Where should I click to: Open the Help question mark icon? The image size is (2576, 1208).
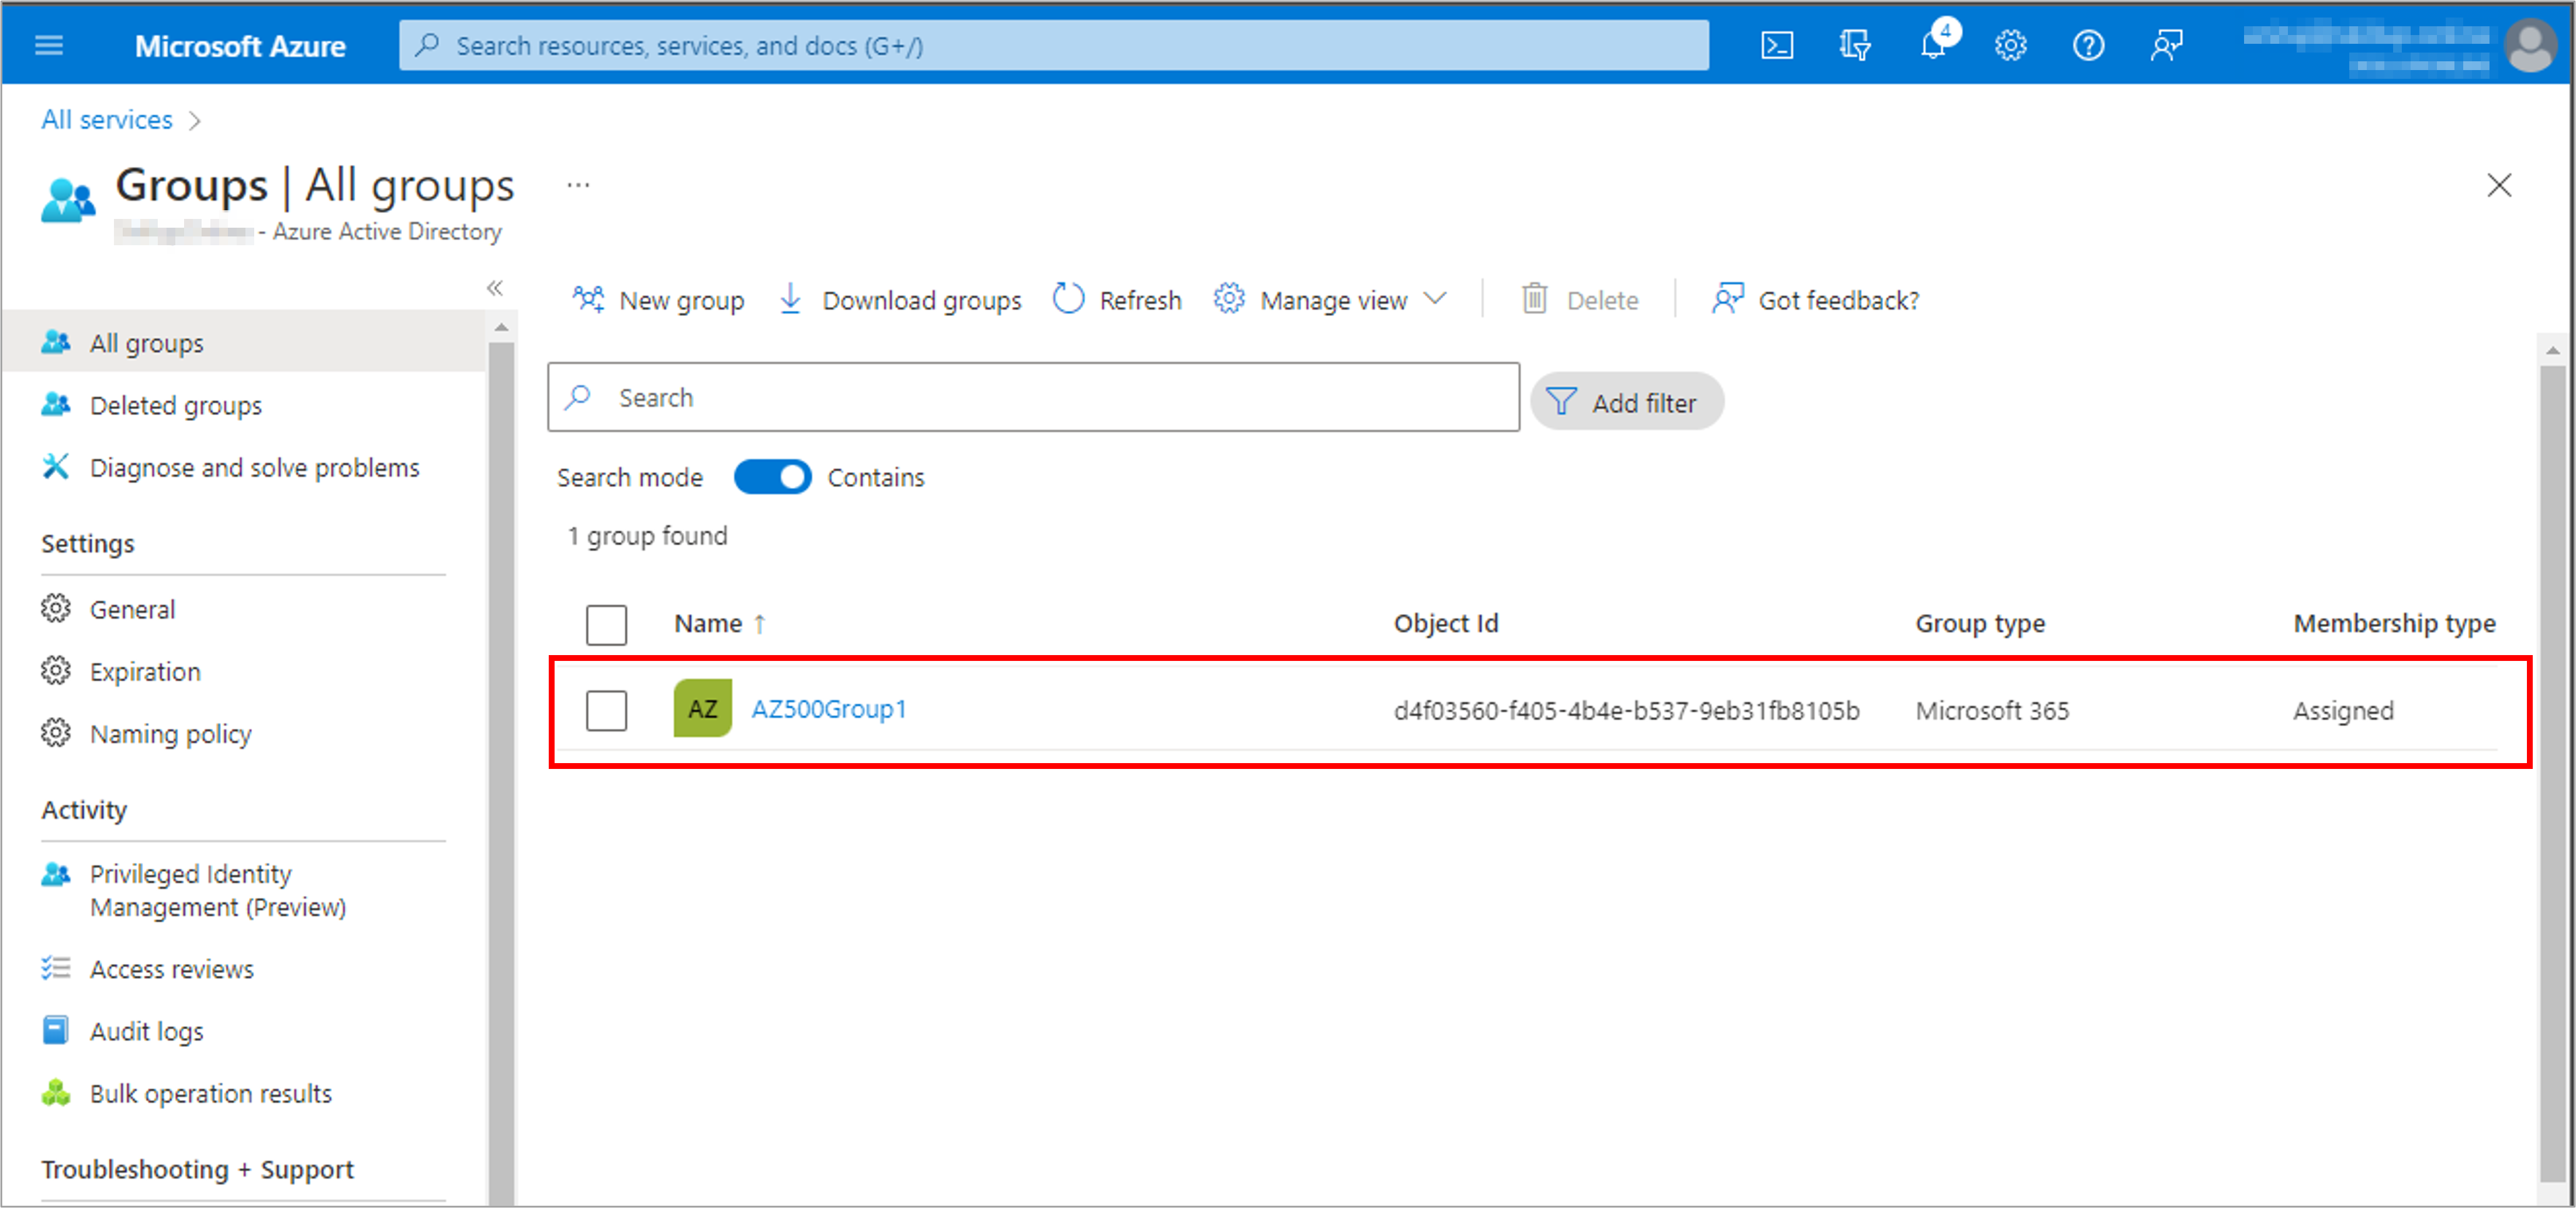click(x=2088, y=45)
